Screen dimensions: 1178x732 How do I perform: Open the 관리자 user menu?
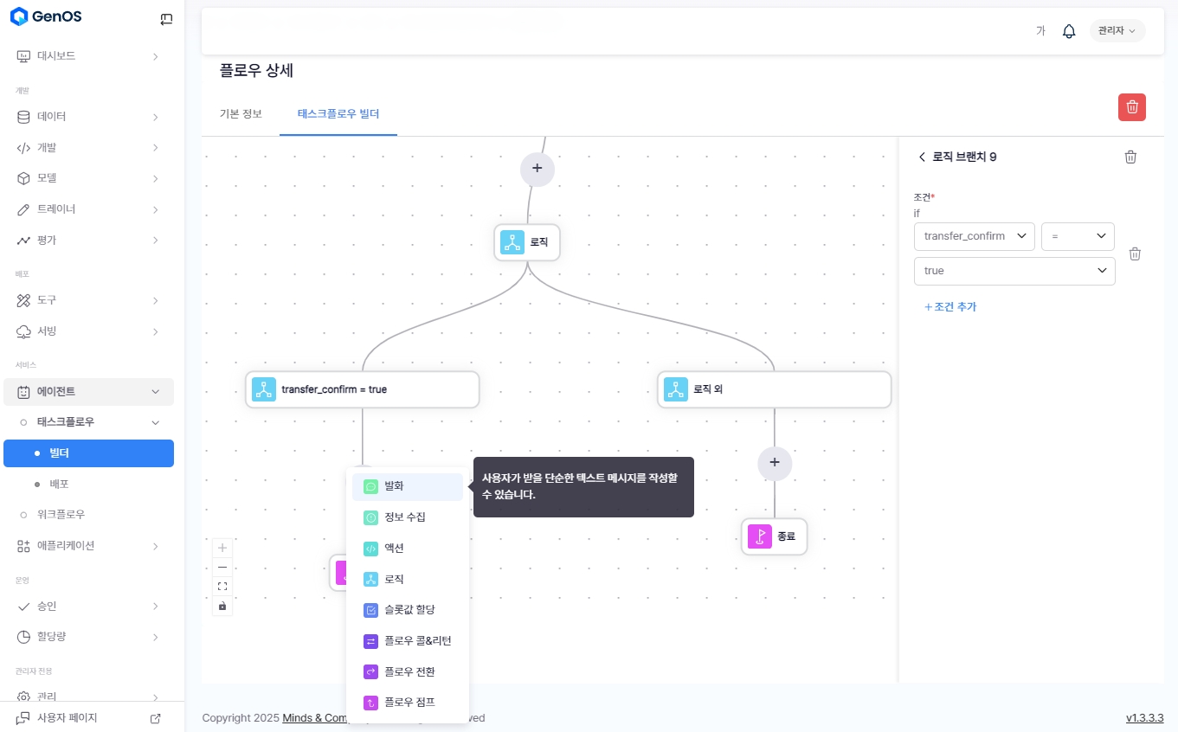click(1117, 31)
